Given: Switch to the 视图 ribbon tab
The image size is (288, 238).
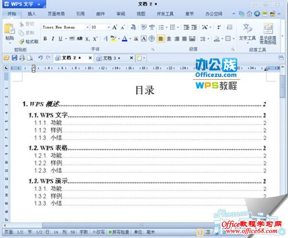Looking at the screenshot, I should pyautogui.click(x=141, y=14).
